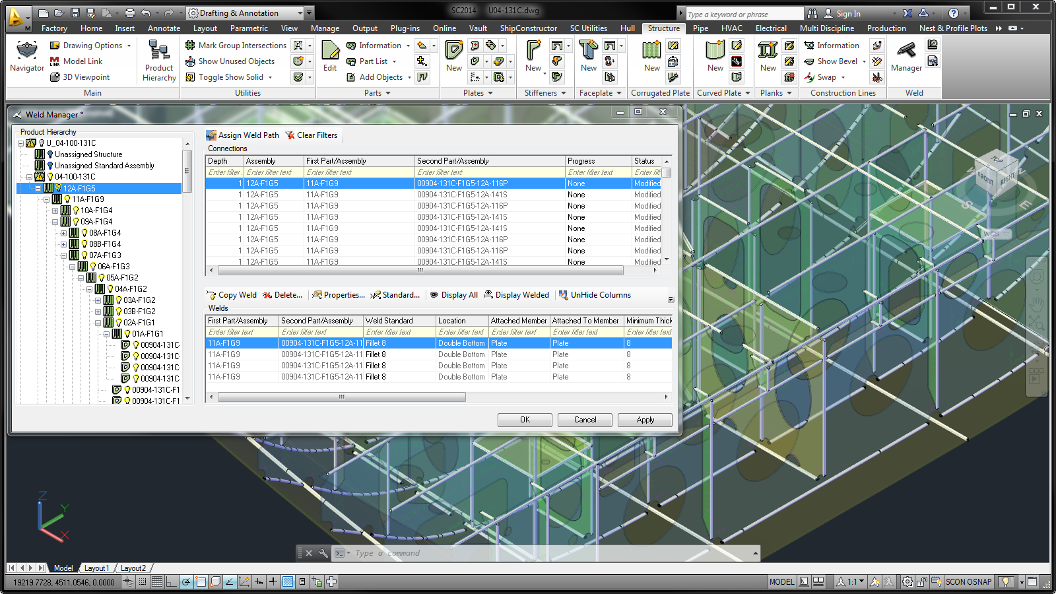Toggle the light bulb for 10A-F1G4
The height and width of the screenshot is (594, 1056).
coord(76,211)
